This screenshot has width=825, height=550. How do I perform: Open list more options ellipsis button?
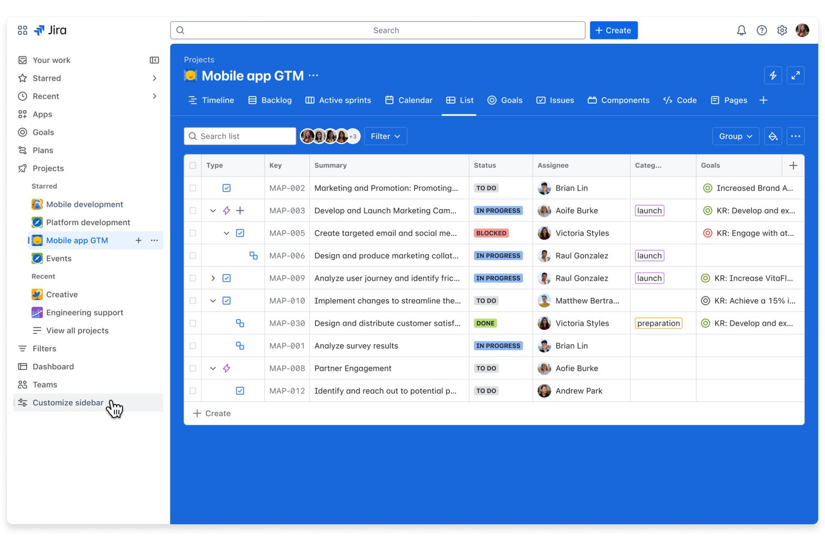pos(795,137)
